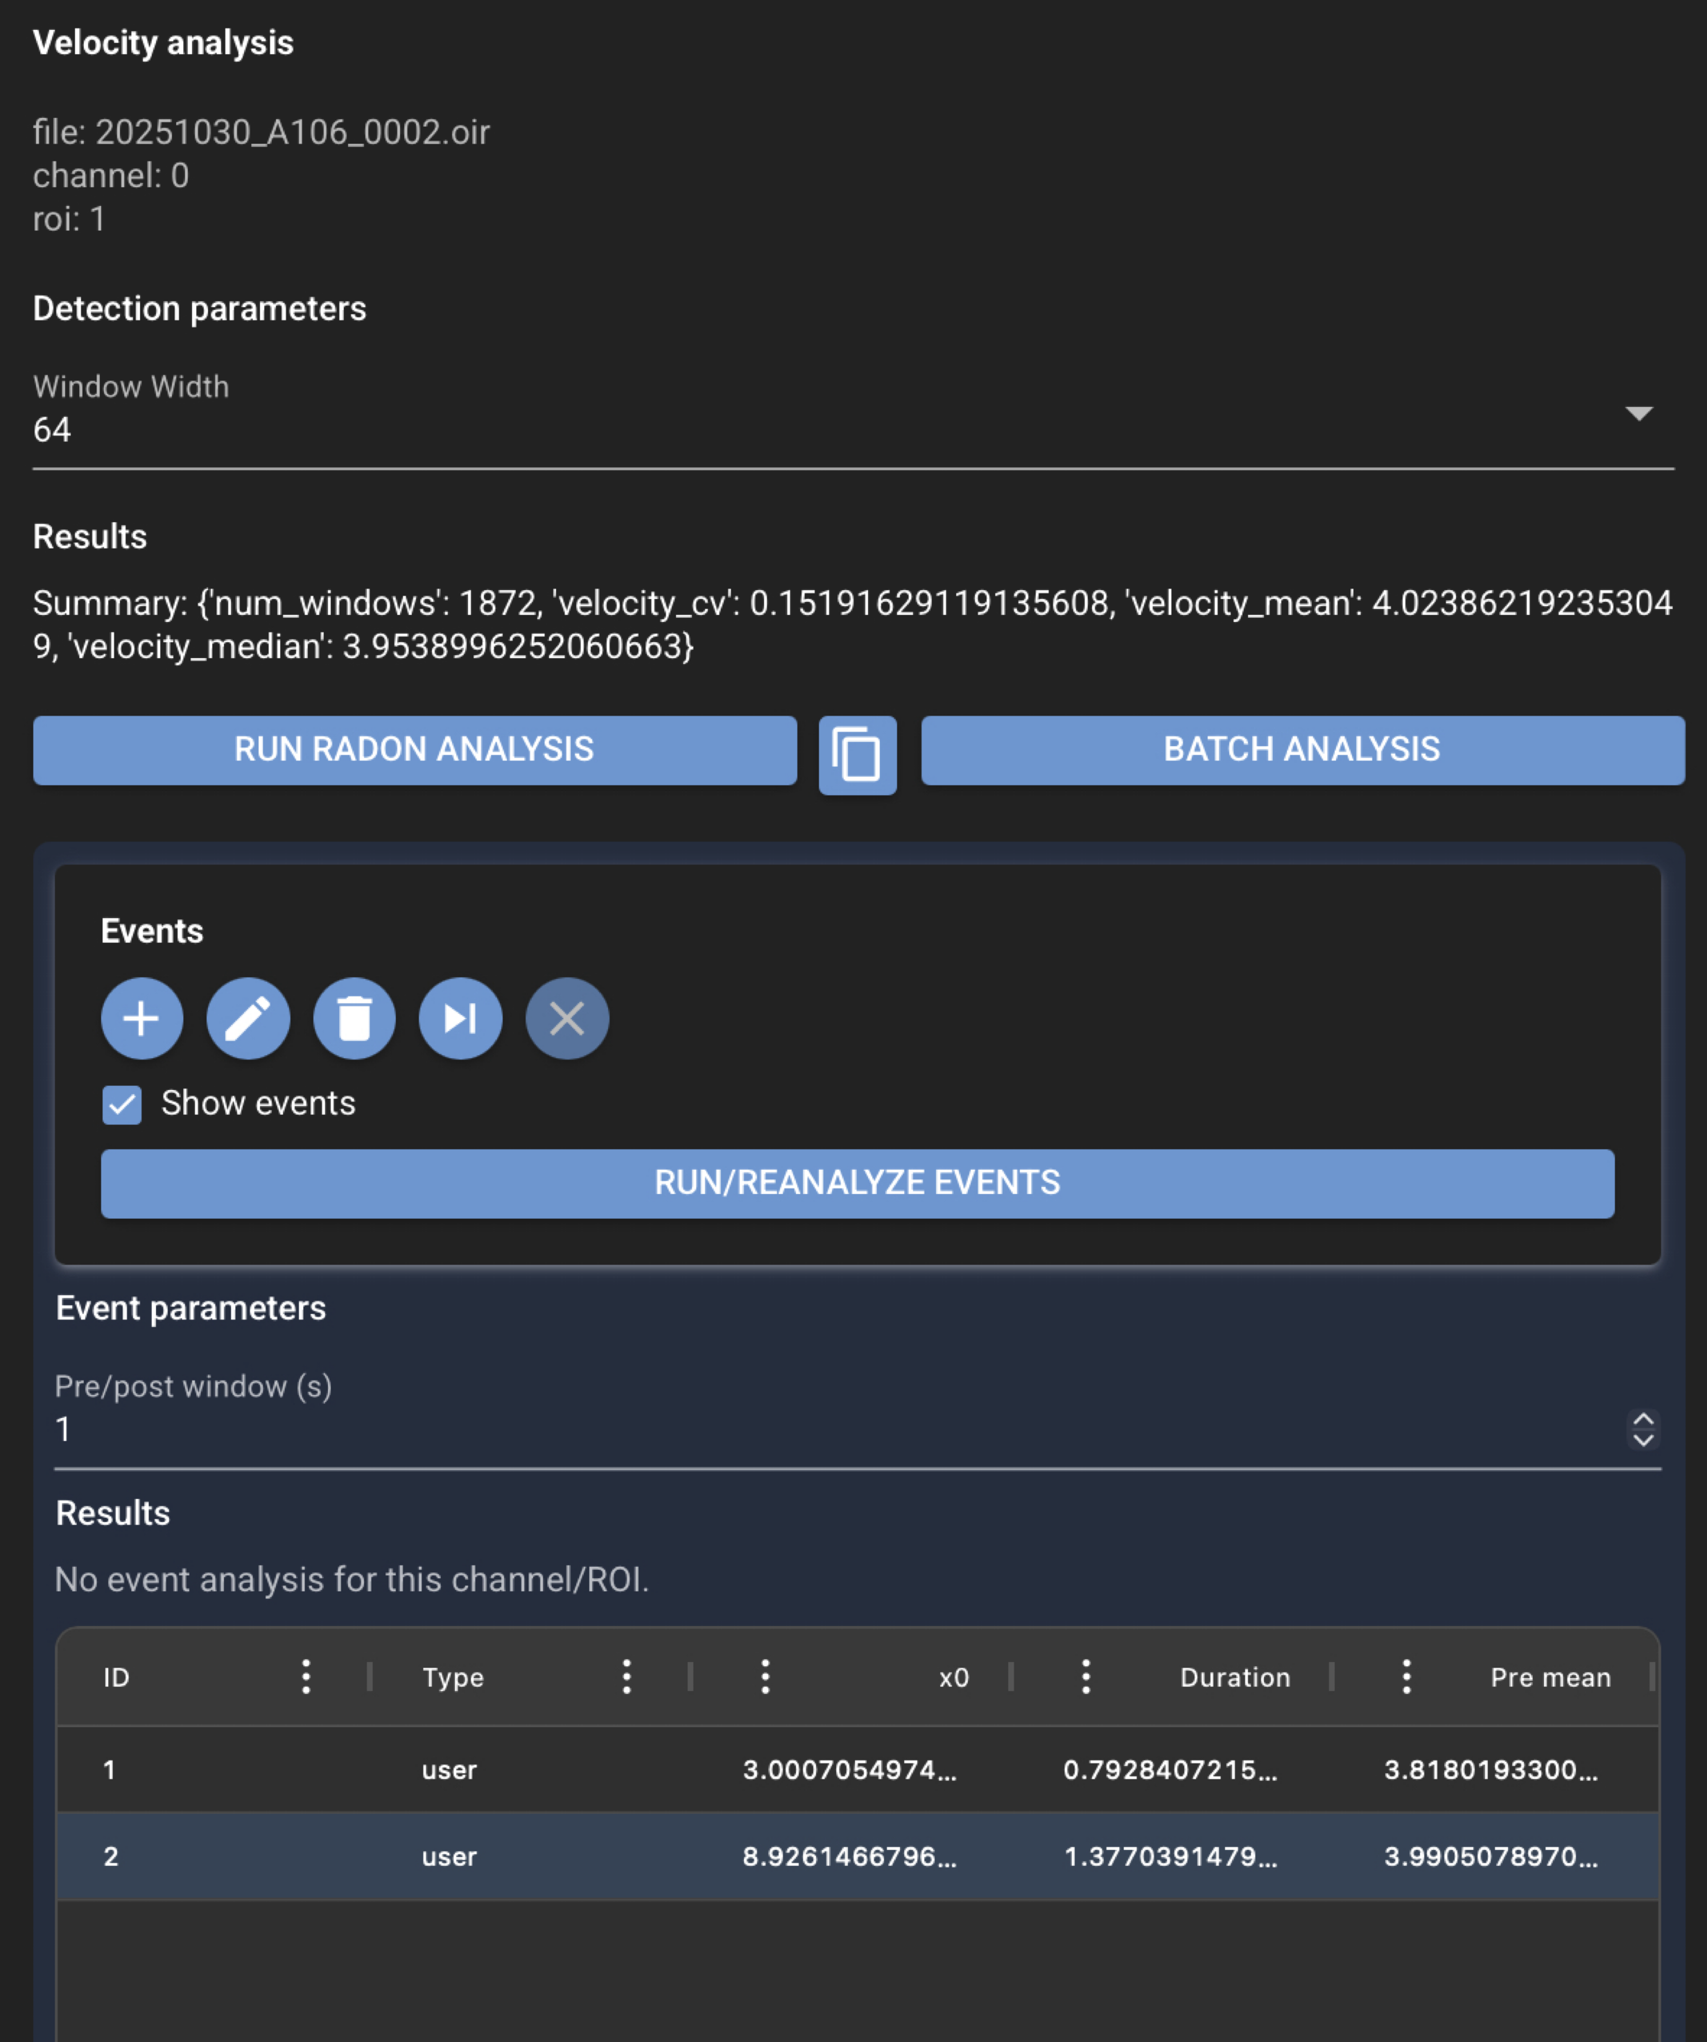Screen dimensions: 1707x2042
Task: Click the Type cell 'user' in row 1
Action: [x=449, y=1771]
